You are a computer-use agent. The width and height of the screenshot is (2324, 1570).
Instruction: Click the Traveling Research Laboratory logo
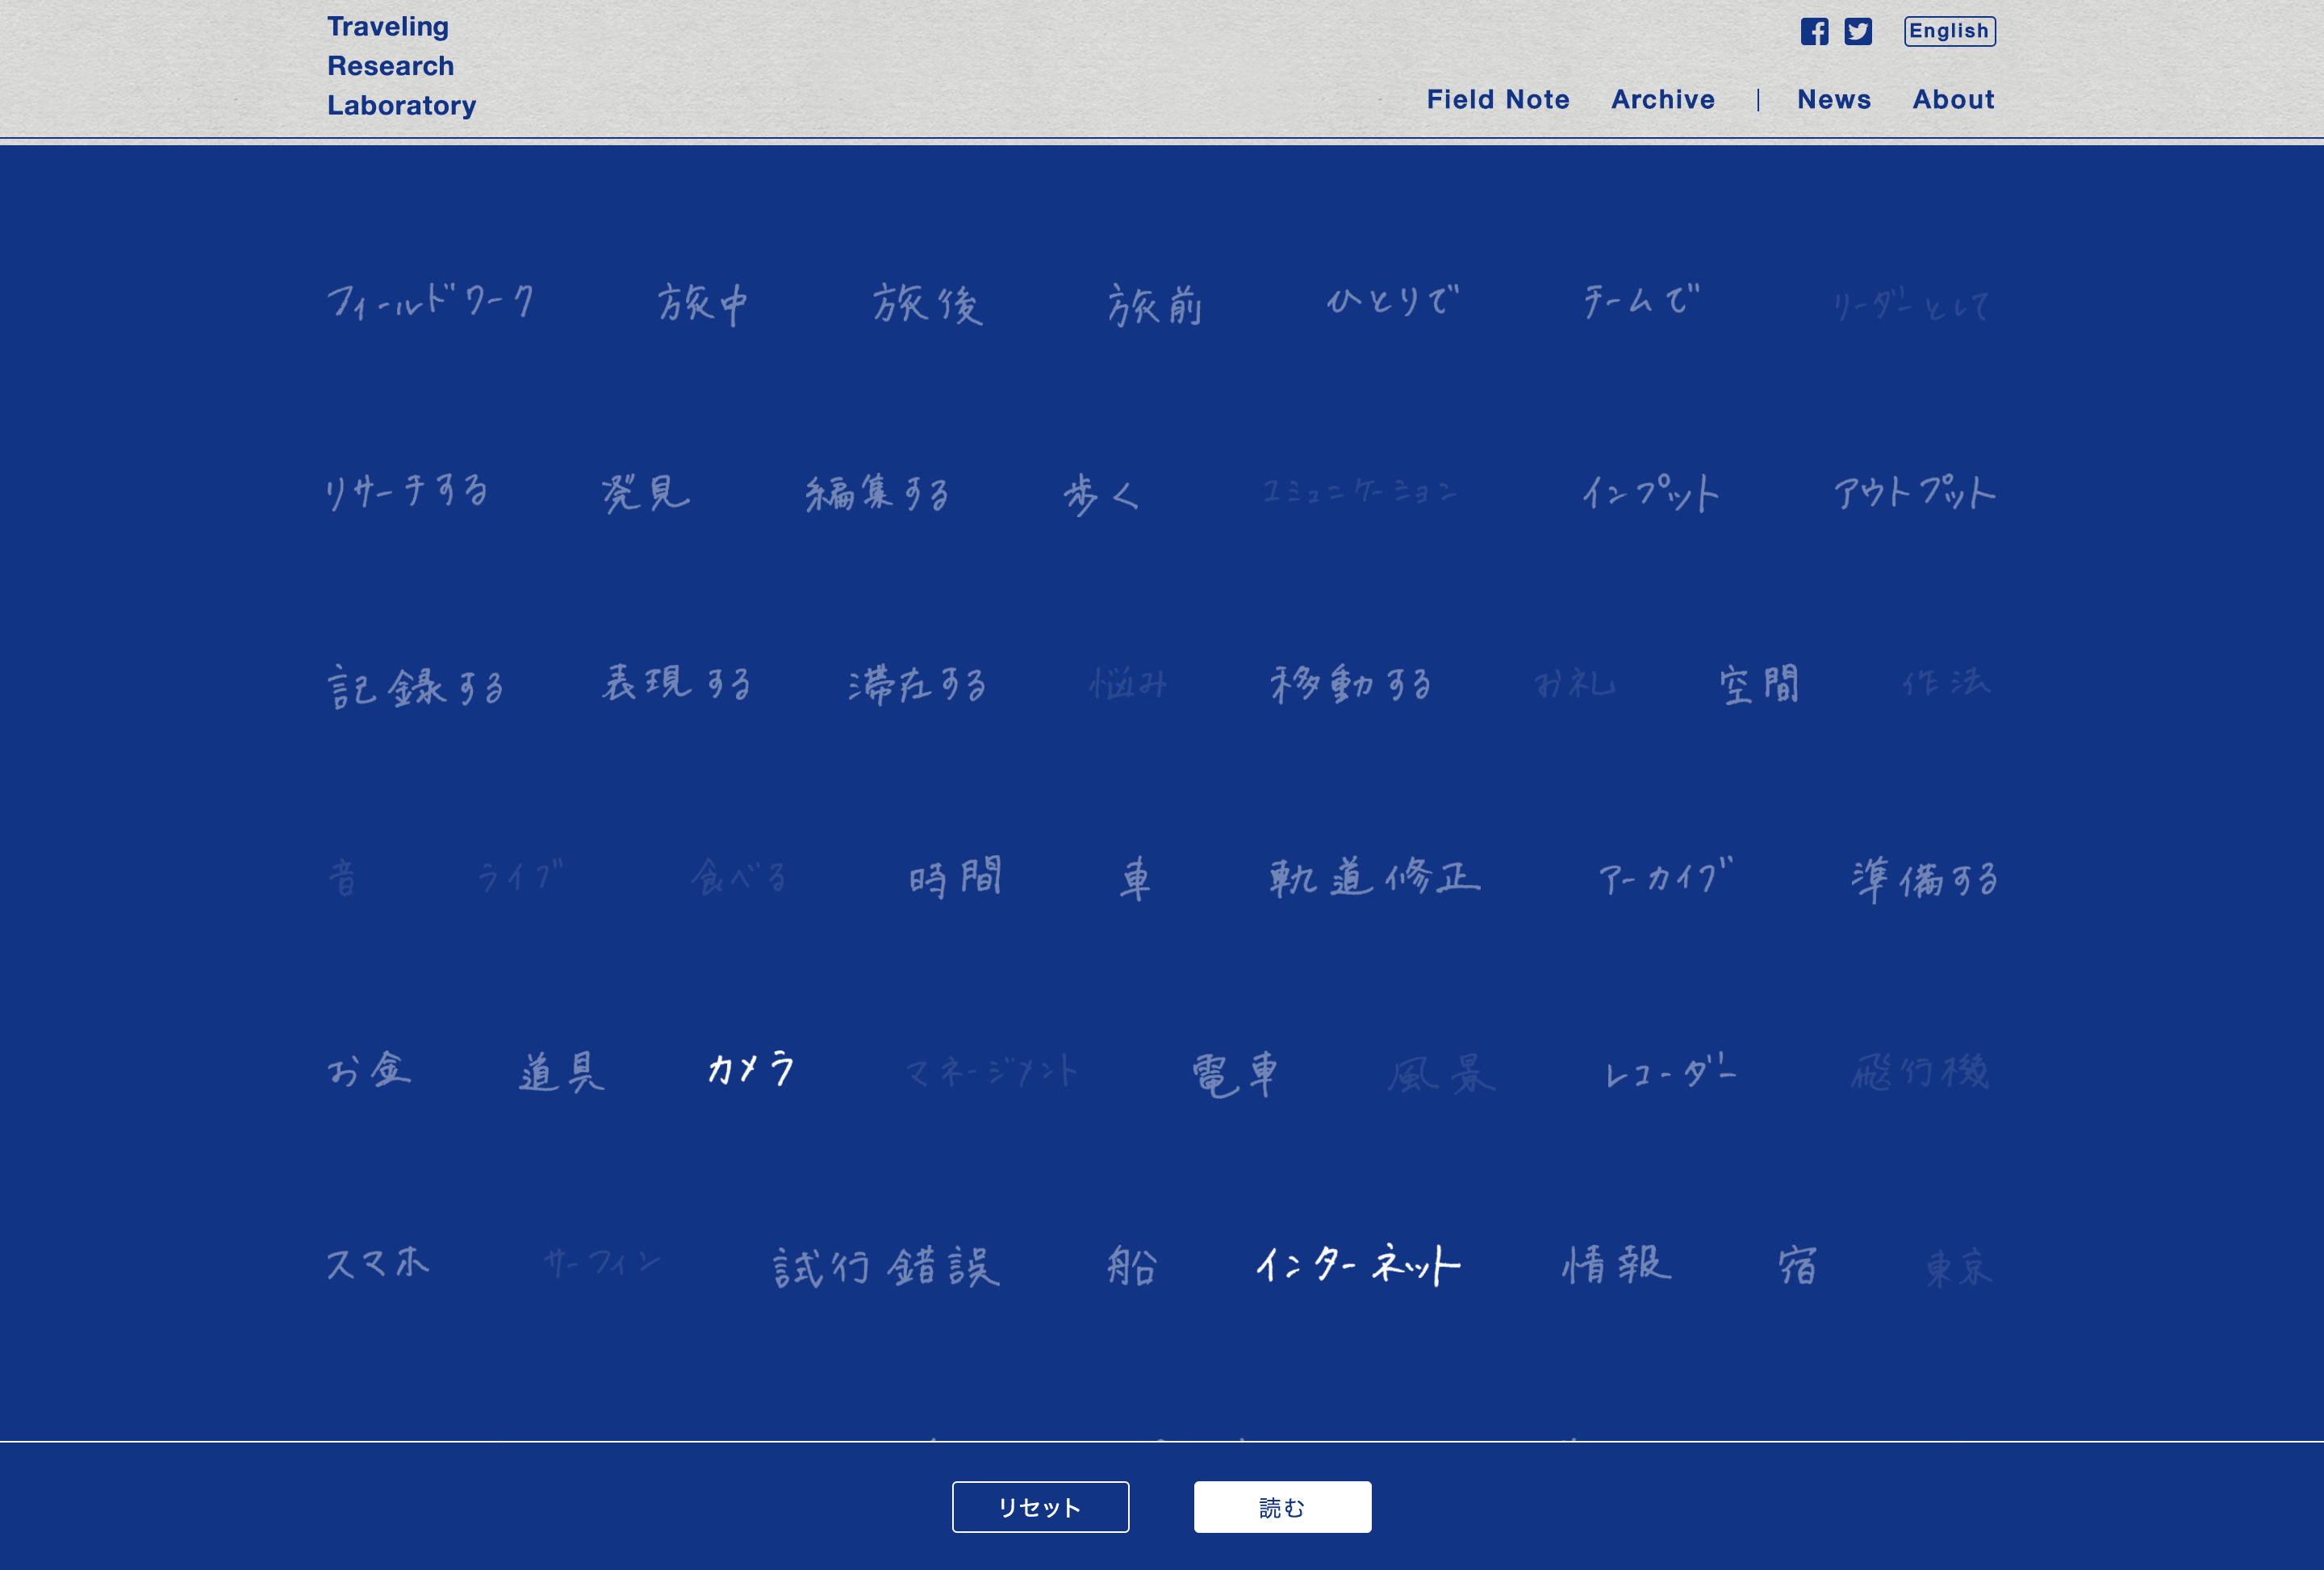401,66
